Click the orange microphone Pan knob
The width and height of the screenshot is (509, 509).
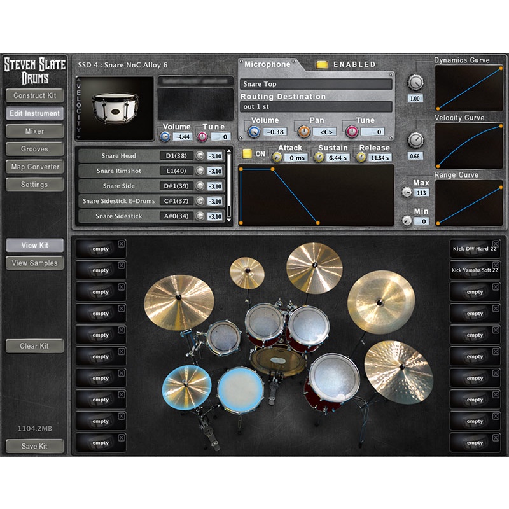pos(304,131)
